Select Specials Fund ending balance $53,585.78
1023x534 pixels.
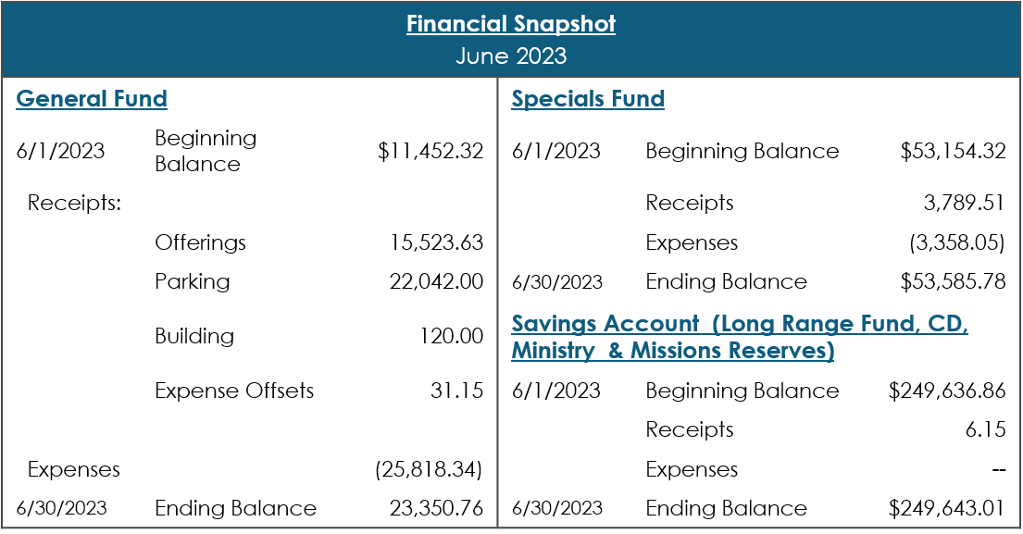(953, 281)
